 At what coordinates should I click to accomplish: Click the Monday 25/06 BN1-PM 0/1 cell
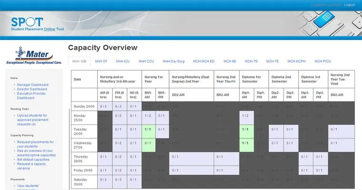coord(162,118)
